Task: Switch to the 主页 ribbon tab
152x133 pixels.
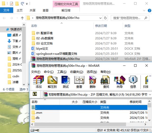Action: [x=20, y=10]
